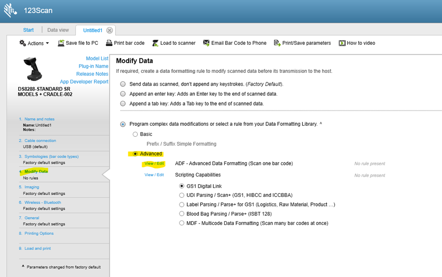Open the App Developer Report link

click(84, 81)
